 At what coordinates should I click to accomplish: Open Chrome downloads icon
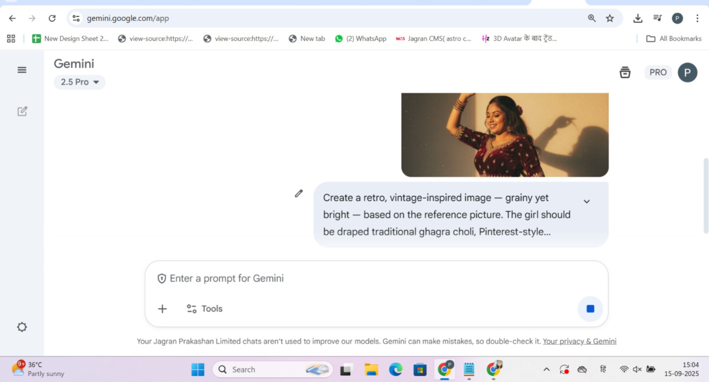coord(638,18)
